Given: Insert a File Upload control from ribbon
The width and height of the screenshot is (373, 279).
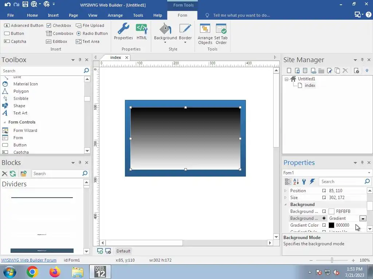Looking at the screenshot, I should pyautogui.click(x=90, y=25).
